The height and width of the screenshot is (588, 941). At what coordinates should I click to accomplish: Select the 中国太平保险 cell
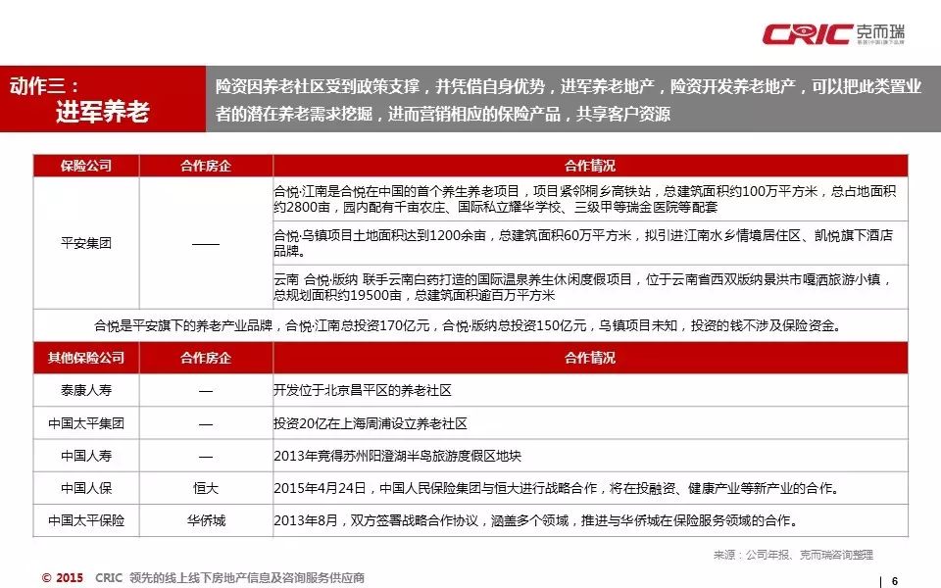pos(86,520)
